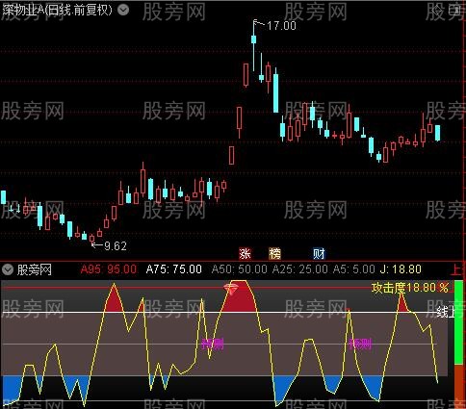The image size is (466, 409).
Task: Click the lowest candlestick near 9.62
Action: click(92, 239)
